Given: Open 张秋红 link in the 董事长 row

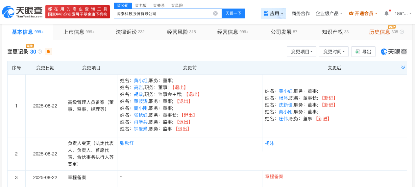Looking at the screenshot, I should pos(141,115).
